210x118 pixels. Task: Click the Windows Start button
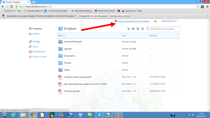[x=4, y=115]
